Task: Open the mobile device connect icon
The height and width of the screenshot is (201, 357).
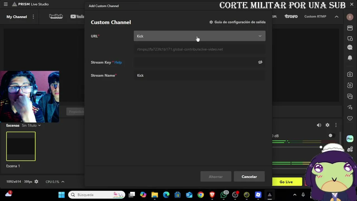Action: click(x=350, y=39)
